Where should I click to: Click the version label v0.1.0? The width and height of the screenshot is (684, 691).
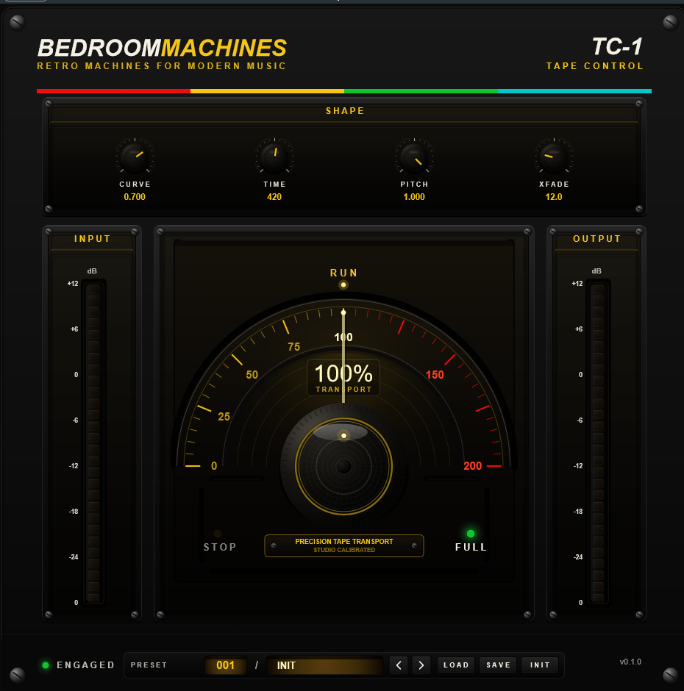pyautogui.click(x=630, y=662)
